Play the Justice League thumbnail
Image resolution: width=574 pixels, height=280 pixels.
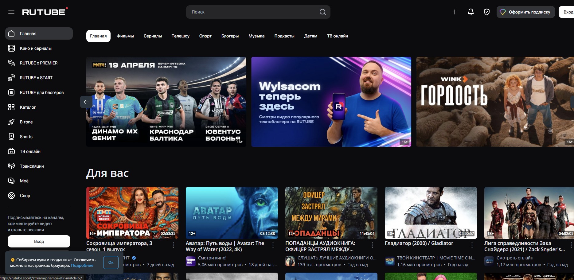529,213
